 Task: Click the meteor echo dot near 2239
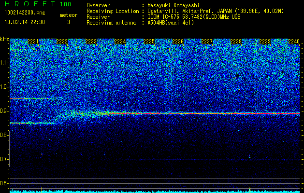click(249, 156)
